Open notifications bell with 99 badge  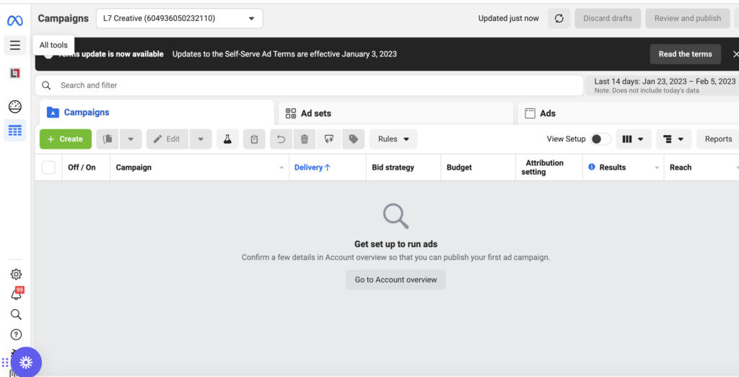(17, 293)
